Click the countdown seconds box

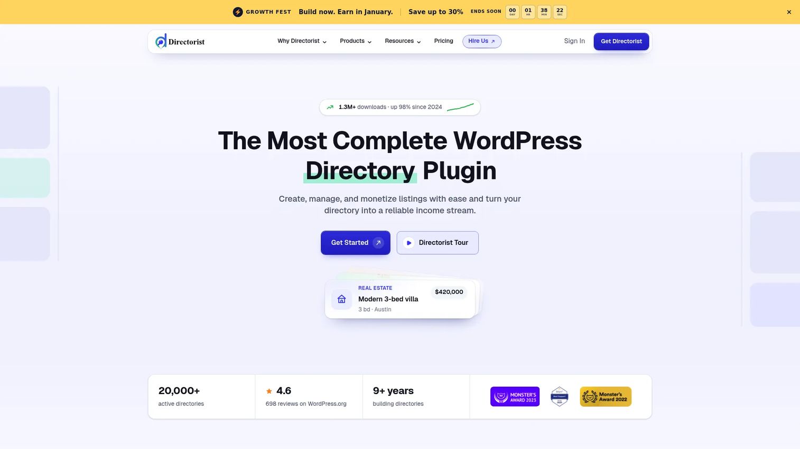(560, 12)
